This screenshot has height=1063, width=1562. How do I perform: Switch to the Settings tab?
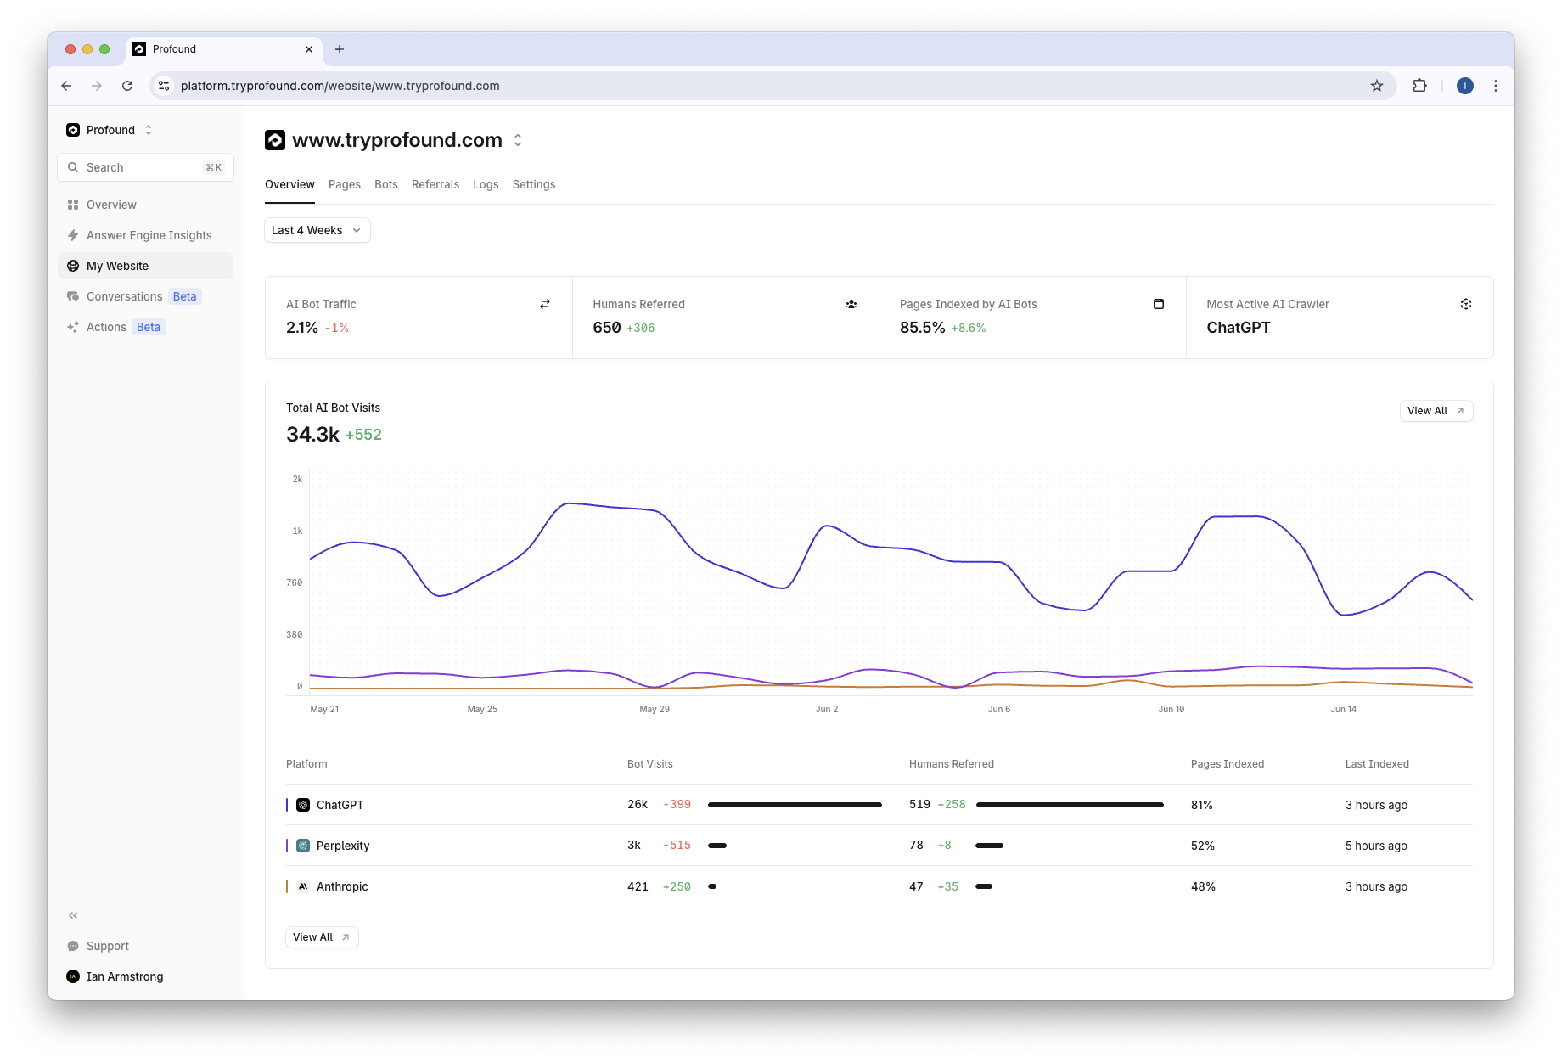(534, 184)
